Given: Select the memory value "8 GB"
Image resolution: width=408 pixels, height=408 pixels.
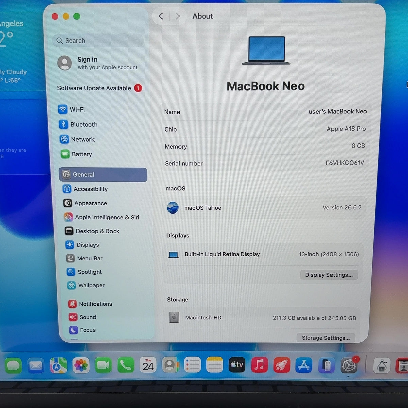Looking at the screenshot, I should click(358, 146).
